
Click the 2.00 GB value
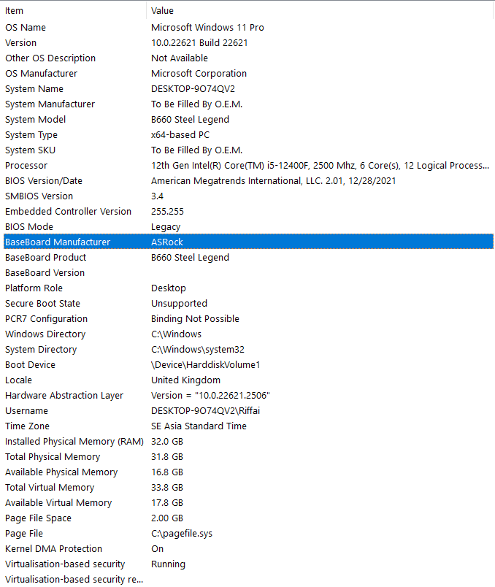[x=167, y=518]
